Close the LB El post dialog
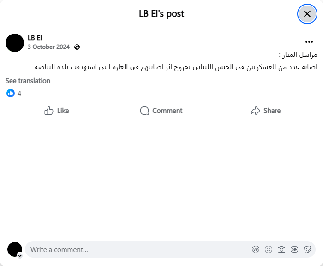Image resolution: width=323 pixels, height=266 pixels. click(x=307, y=14)
